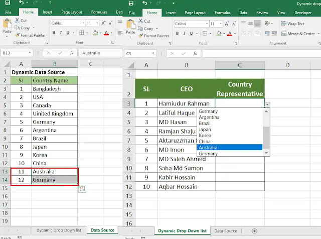321x239 pixels.
Task: Open Page Layout tab in right window
Action: pyautogui.click(x=195, y=13)
